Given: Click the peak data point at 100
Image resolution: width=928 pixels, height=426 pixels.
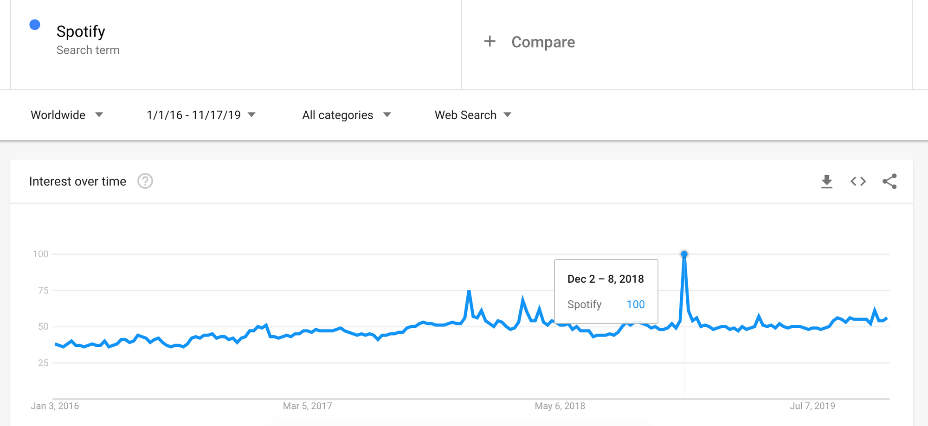Looking at the screenshot, I should [684, 254].
